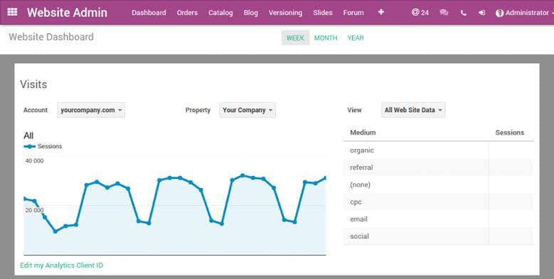Go to the Forum menu item
554x279 pixels.
(x=353, y=13)
